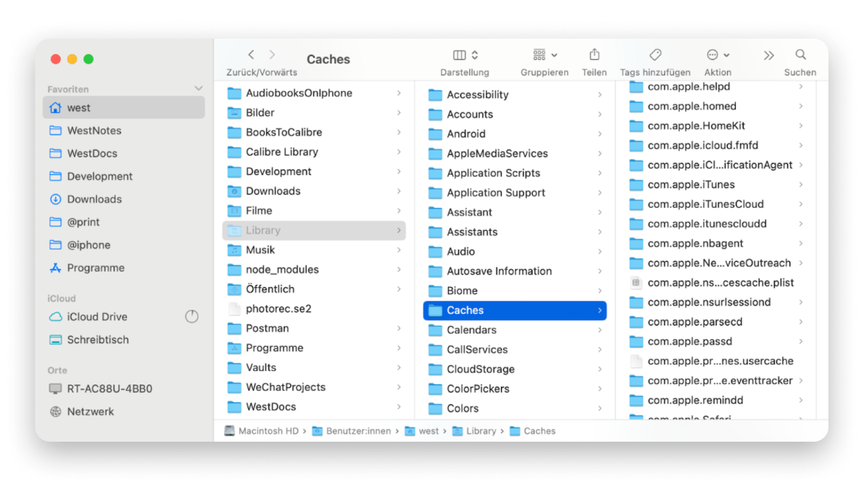Click the Tags hinzufügen tag icon
861x493 pixels.
(x=655, y=55)
